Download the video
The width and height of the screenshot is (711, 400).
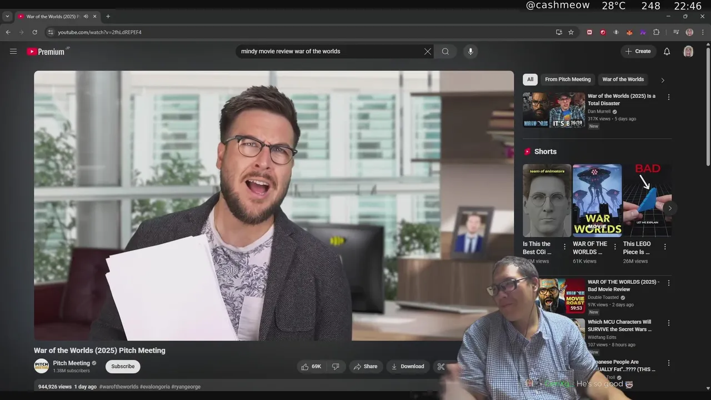click(x=408, y=367)
